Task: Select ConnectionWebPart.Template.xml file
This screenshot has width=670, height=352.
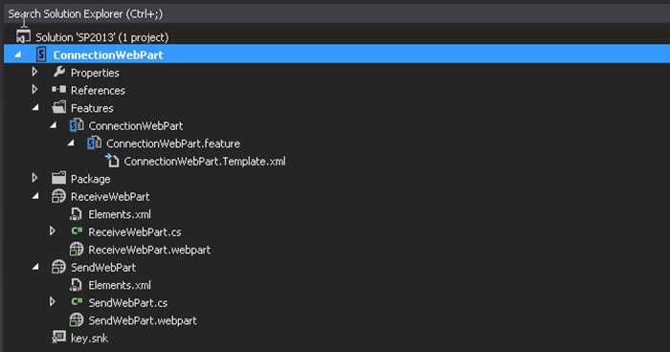Action: click(205, 162)
